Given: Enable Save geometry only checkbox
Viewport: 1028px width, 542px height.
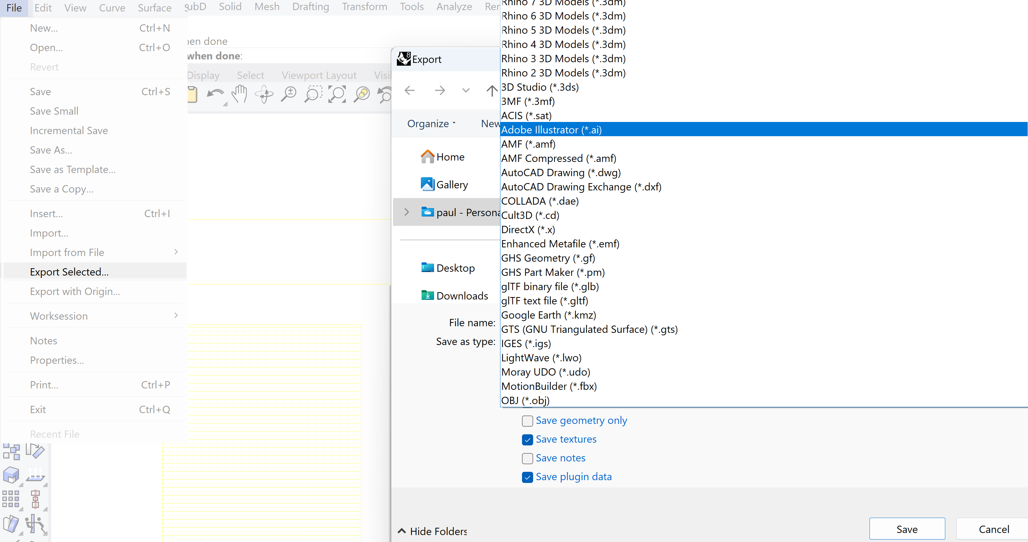Looking at the screenshot, I should (527, 421).
